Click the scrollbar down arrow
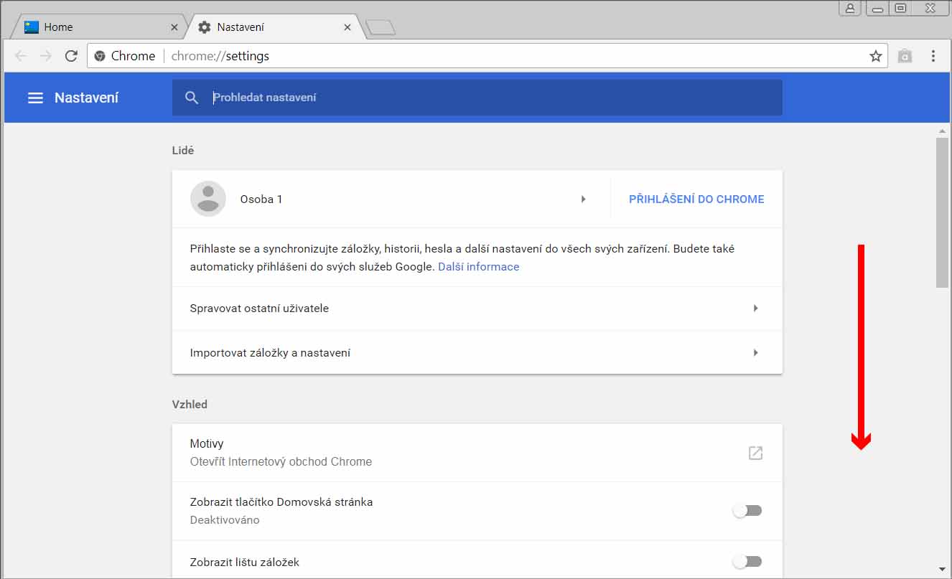952x579 pixels. tap(942, 569)
